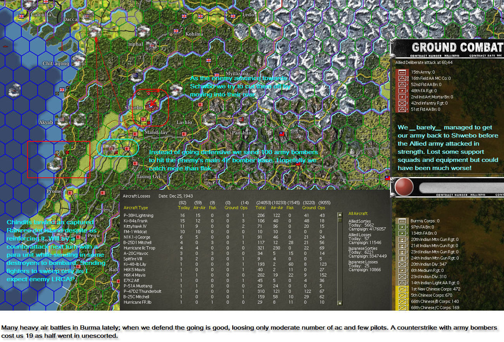Click the 66th Chinese/B Corps unit symbol
The height and width of the screenshot is (342, 504).
pyautogui.click(x=402, y=301)
